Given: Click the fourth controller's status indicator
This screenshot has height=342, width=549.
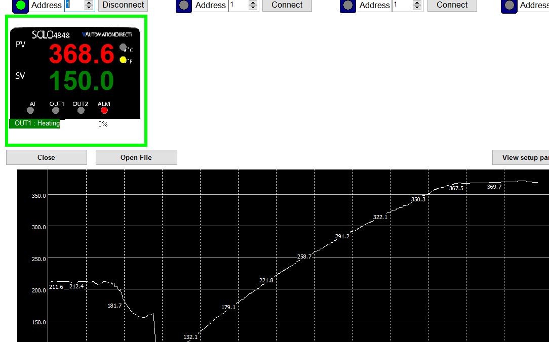Looking at the screenshot, I should pos(508,5).
